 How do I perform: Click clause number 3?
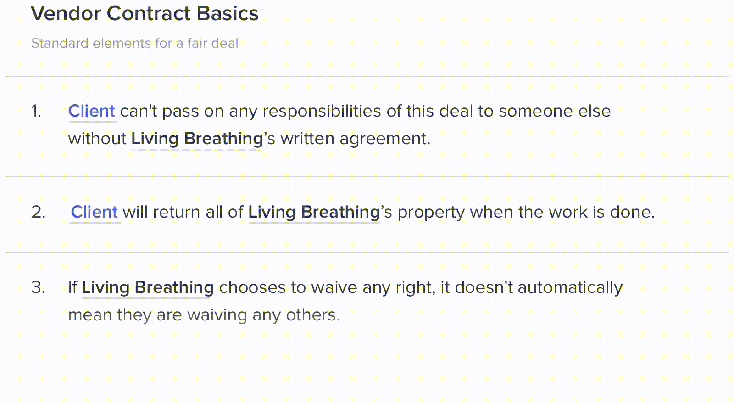39,287
